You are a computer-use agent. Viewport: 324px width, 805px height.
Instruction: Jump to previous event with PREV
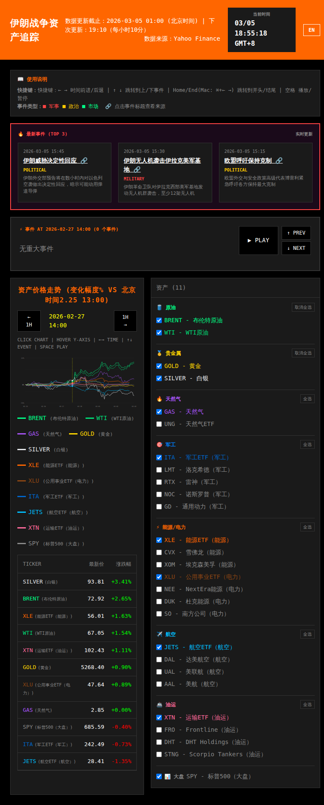[x=296, y=233]
